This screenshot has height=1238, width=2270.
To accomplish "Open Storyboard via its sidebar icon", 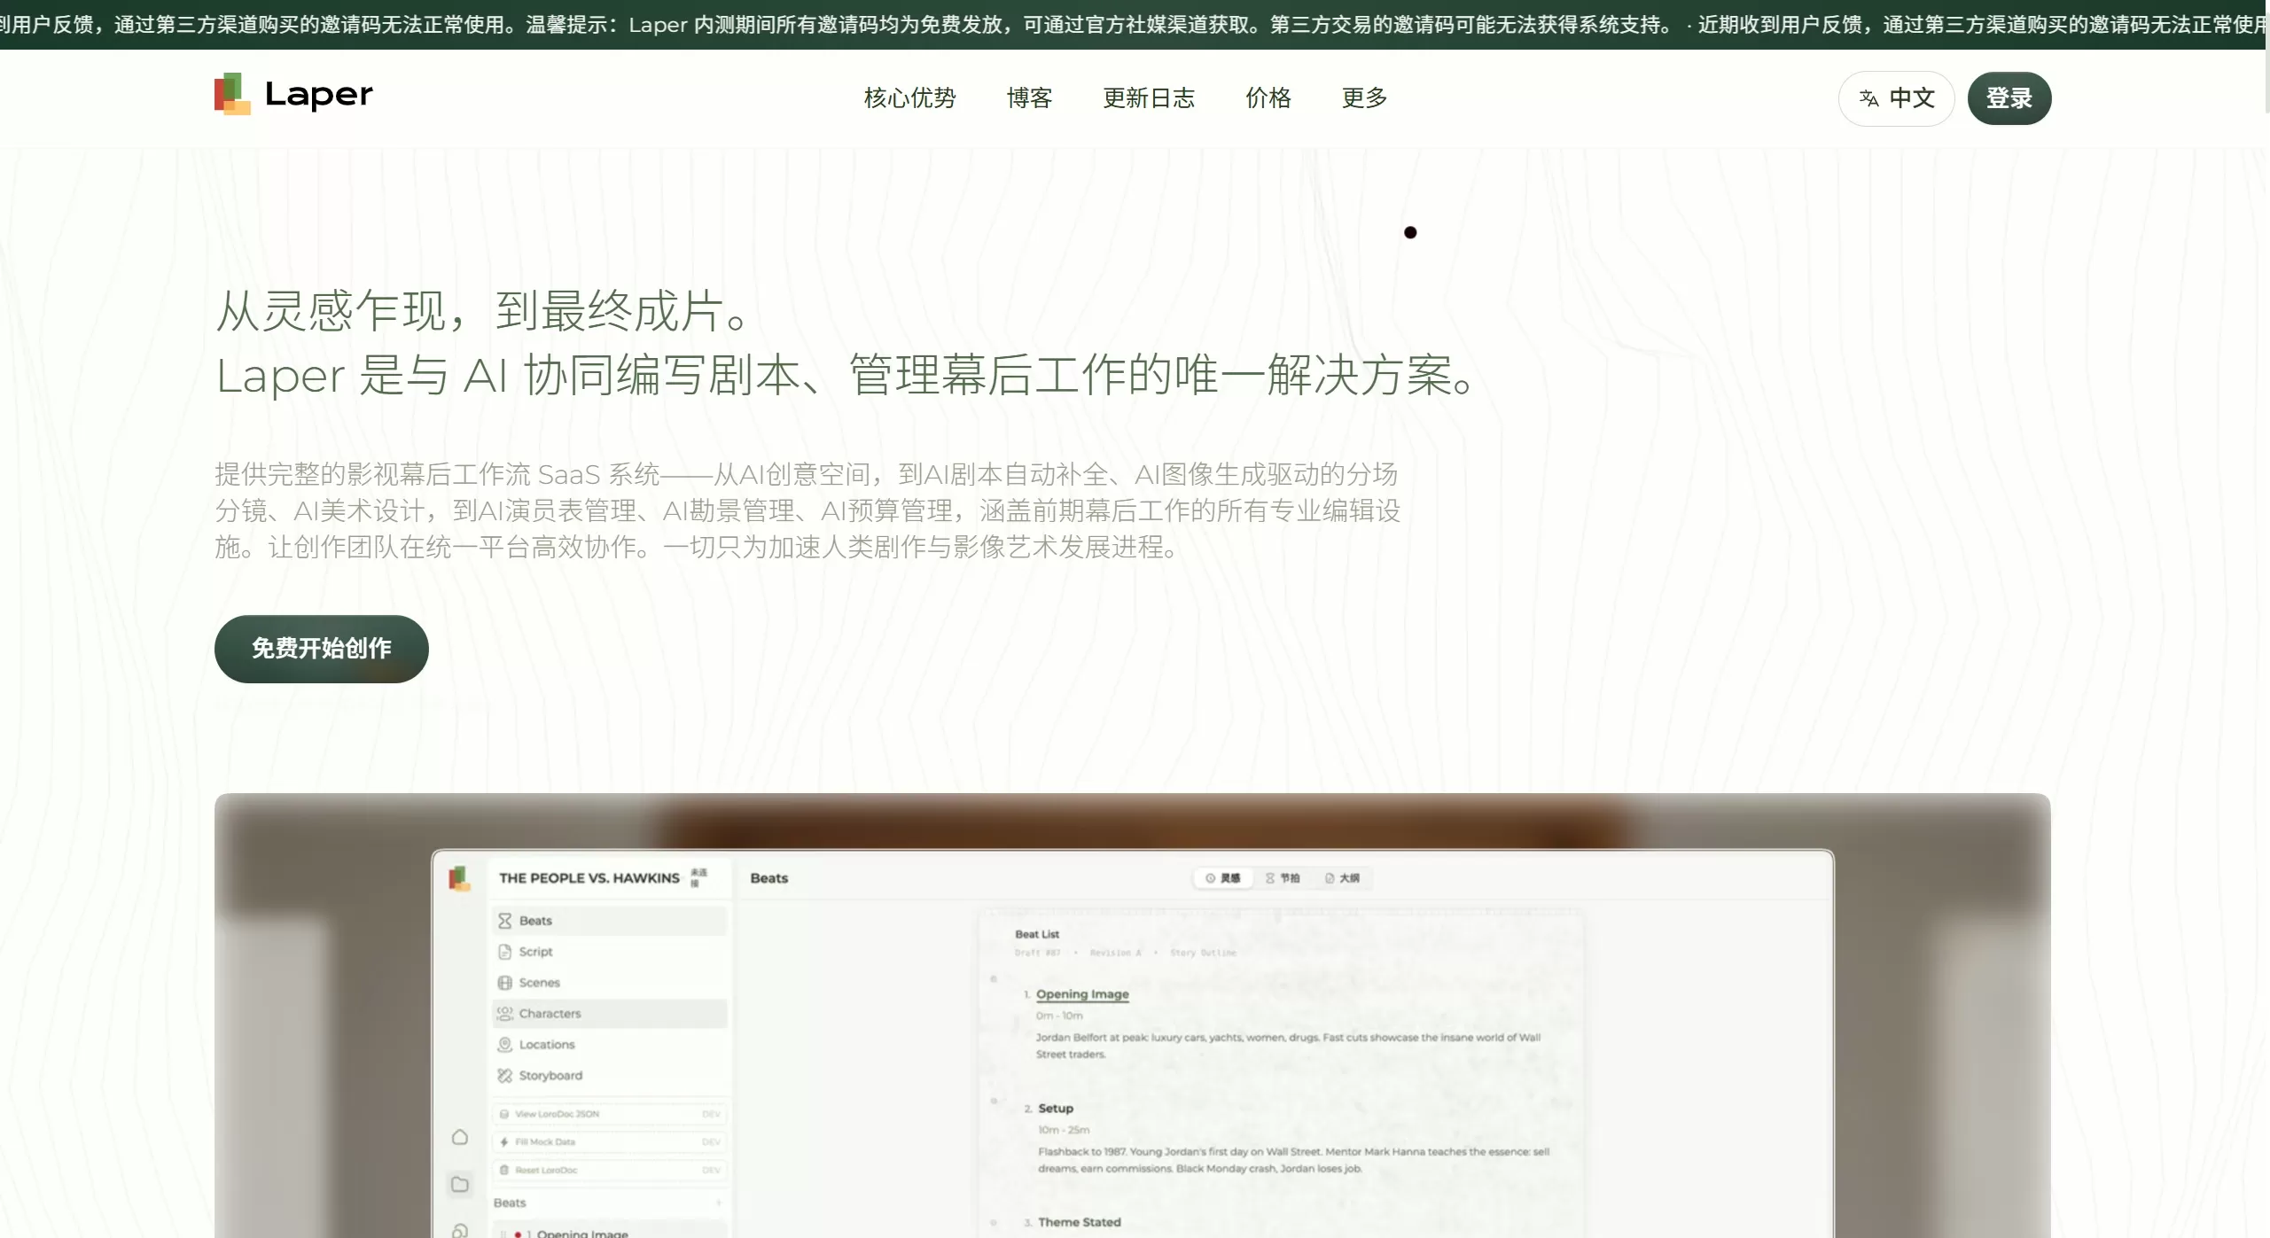I will coord(504,1076).
